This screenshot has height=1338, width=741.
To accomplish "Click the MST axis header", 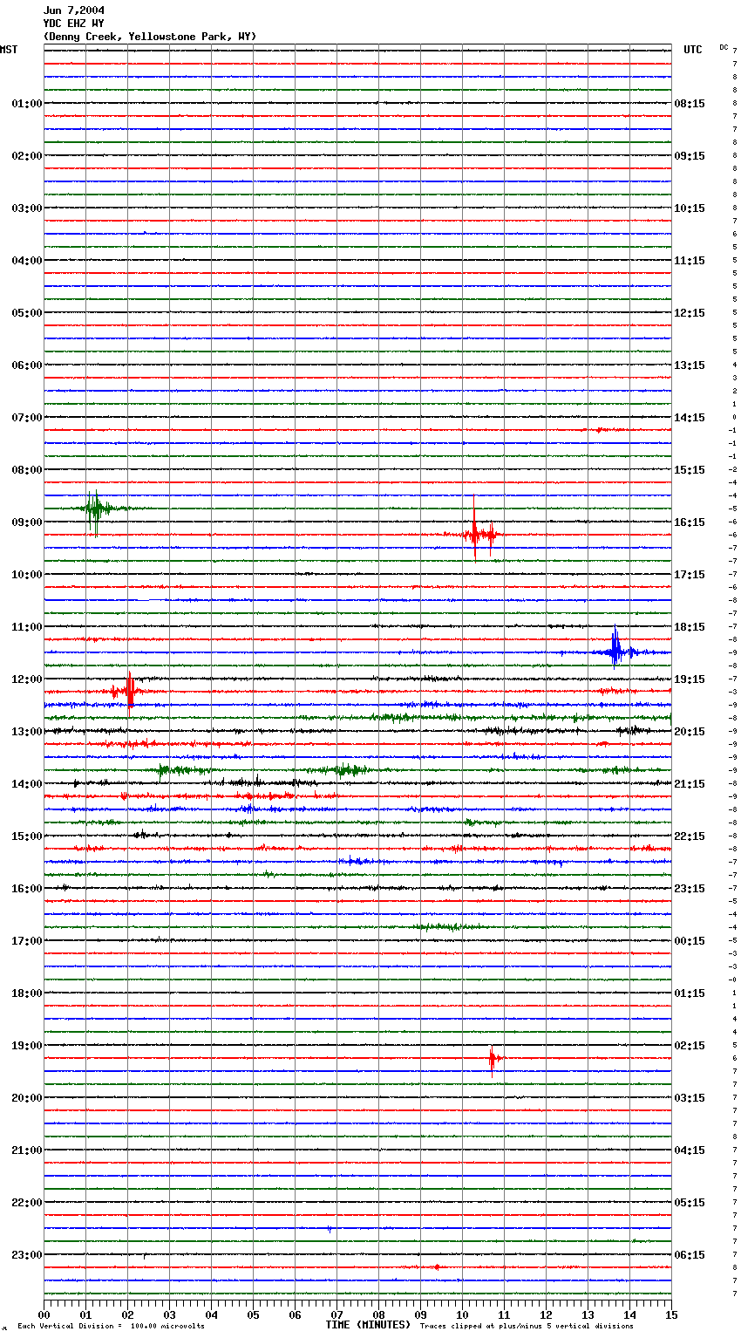I will (x=9, y=50).
